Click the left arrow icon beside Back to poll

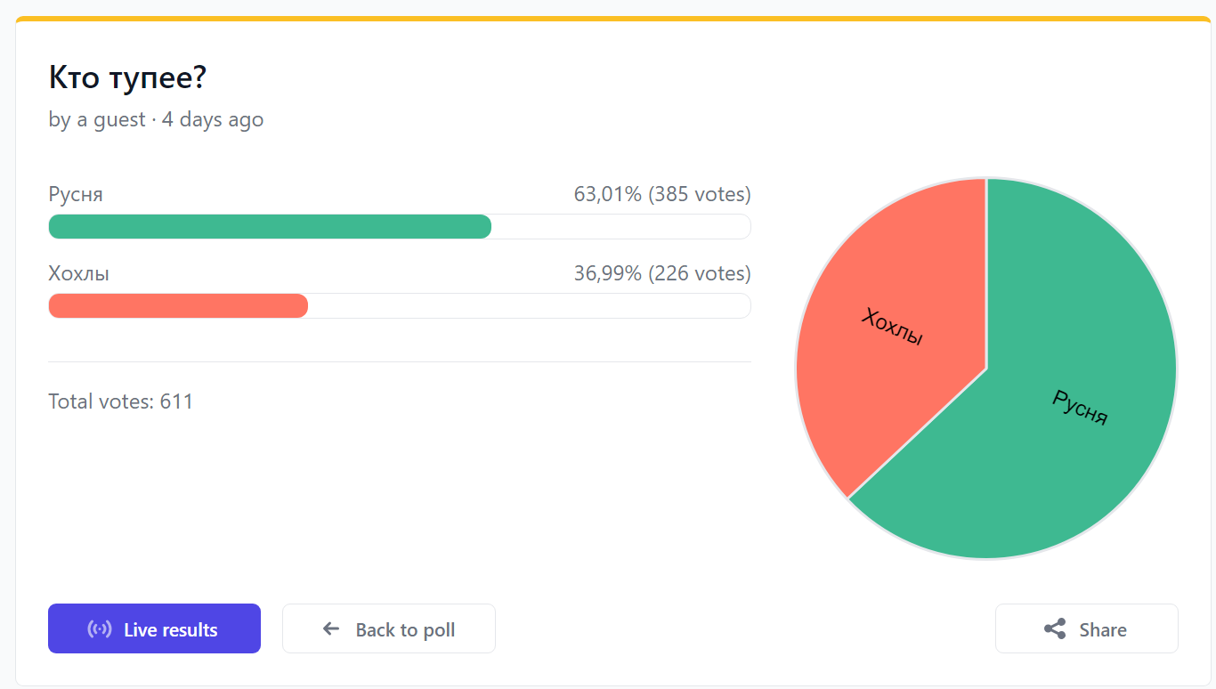pos(331,629)
